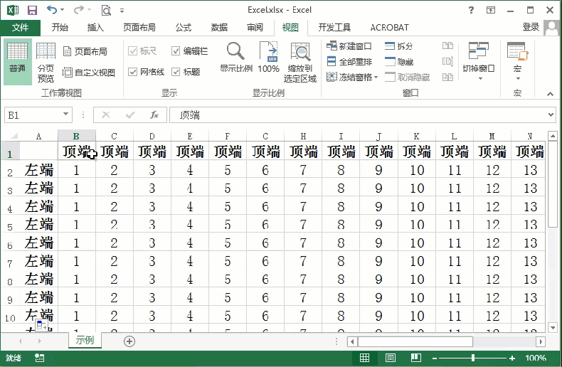Image resolution: width=562 pixels, height=367 pixels.
Task: Click 拆分 split window button
Action: pyautogui.click(x=398, y=46)
